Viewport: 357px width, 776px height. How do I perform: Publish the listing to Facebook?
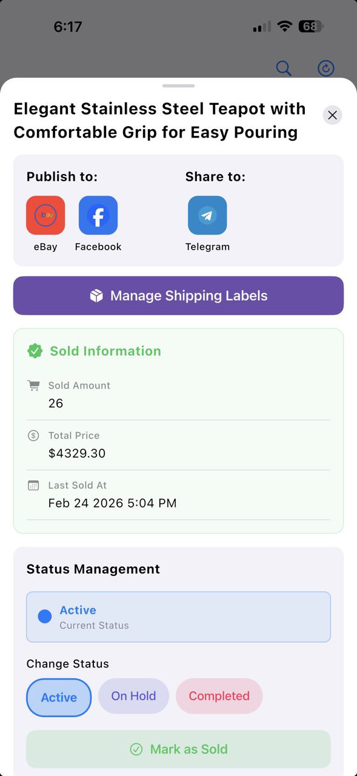98,215
